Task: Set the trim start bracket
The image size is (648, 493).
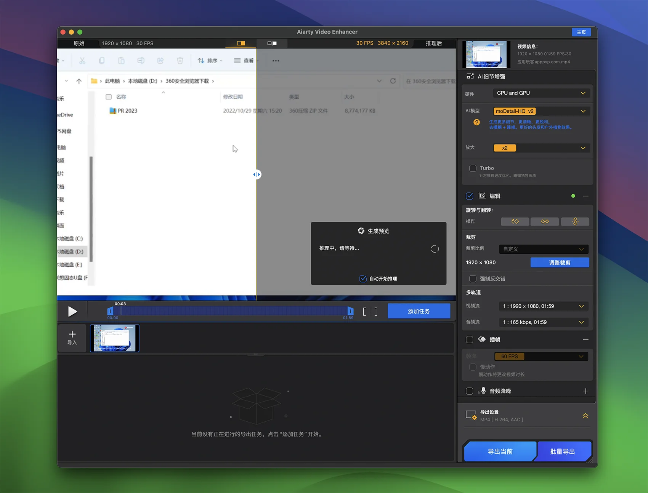Action: tap(364, 312)
